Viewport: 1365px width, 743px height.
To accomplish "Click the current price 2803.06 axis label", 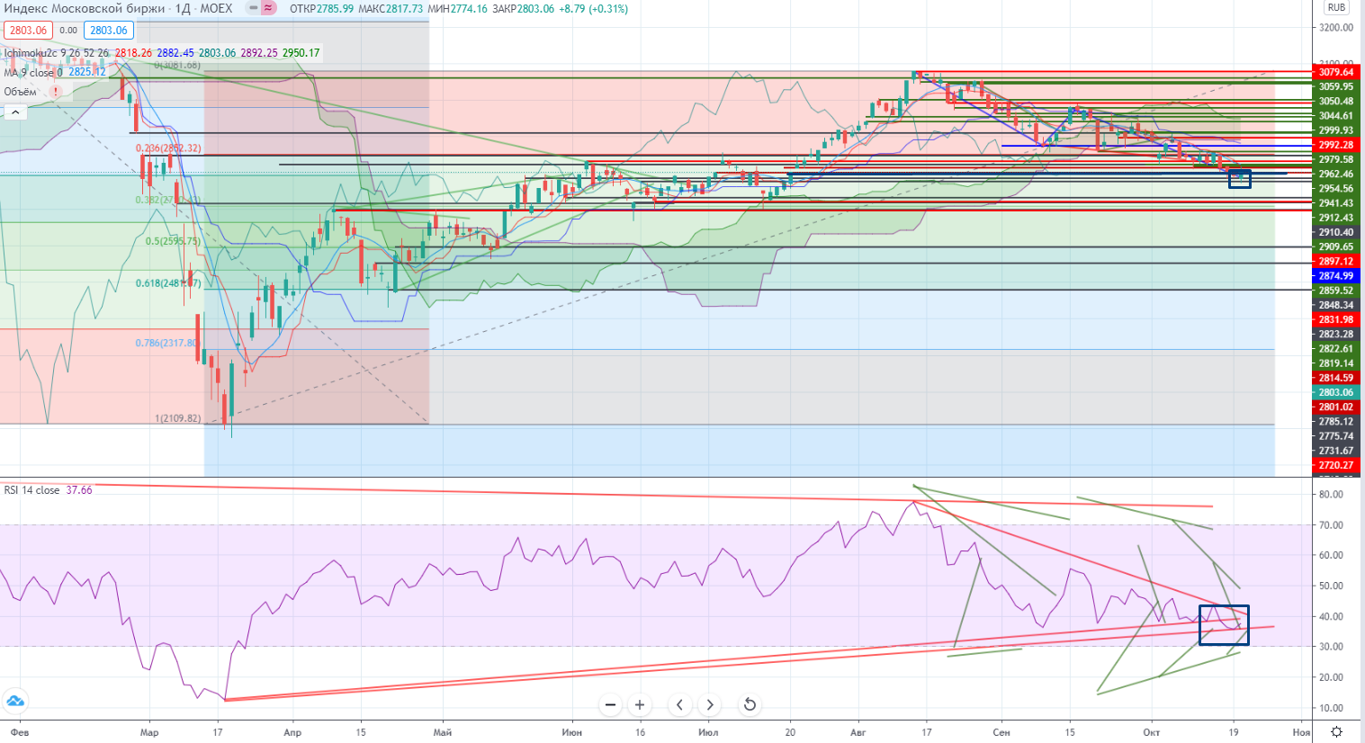I will [1336, 392].
